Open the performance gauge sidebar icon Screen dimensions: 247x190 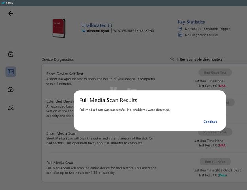(11, 89)
